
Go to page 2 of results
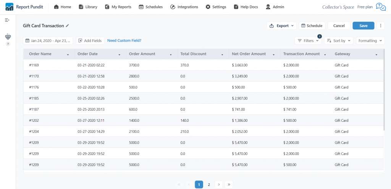coord(209,184)
